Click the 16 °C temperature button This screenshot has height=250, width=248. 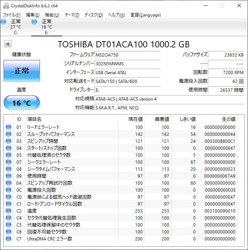click(22, 102)
